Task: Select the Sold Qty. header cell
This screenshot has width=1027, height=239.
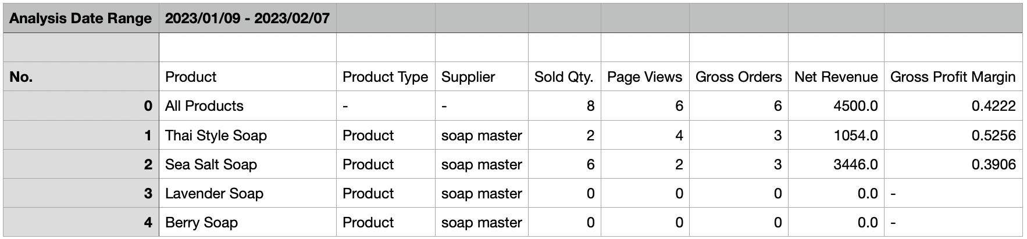Action: pos(565,77)
